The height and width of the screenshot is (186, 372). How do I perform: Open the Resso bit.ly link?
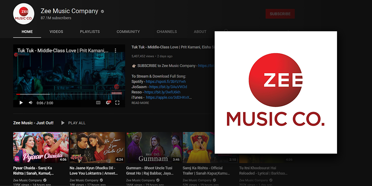[163, 92]
